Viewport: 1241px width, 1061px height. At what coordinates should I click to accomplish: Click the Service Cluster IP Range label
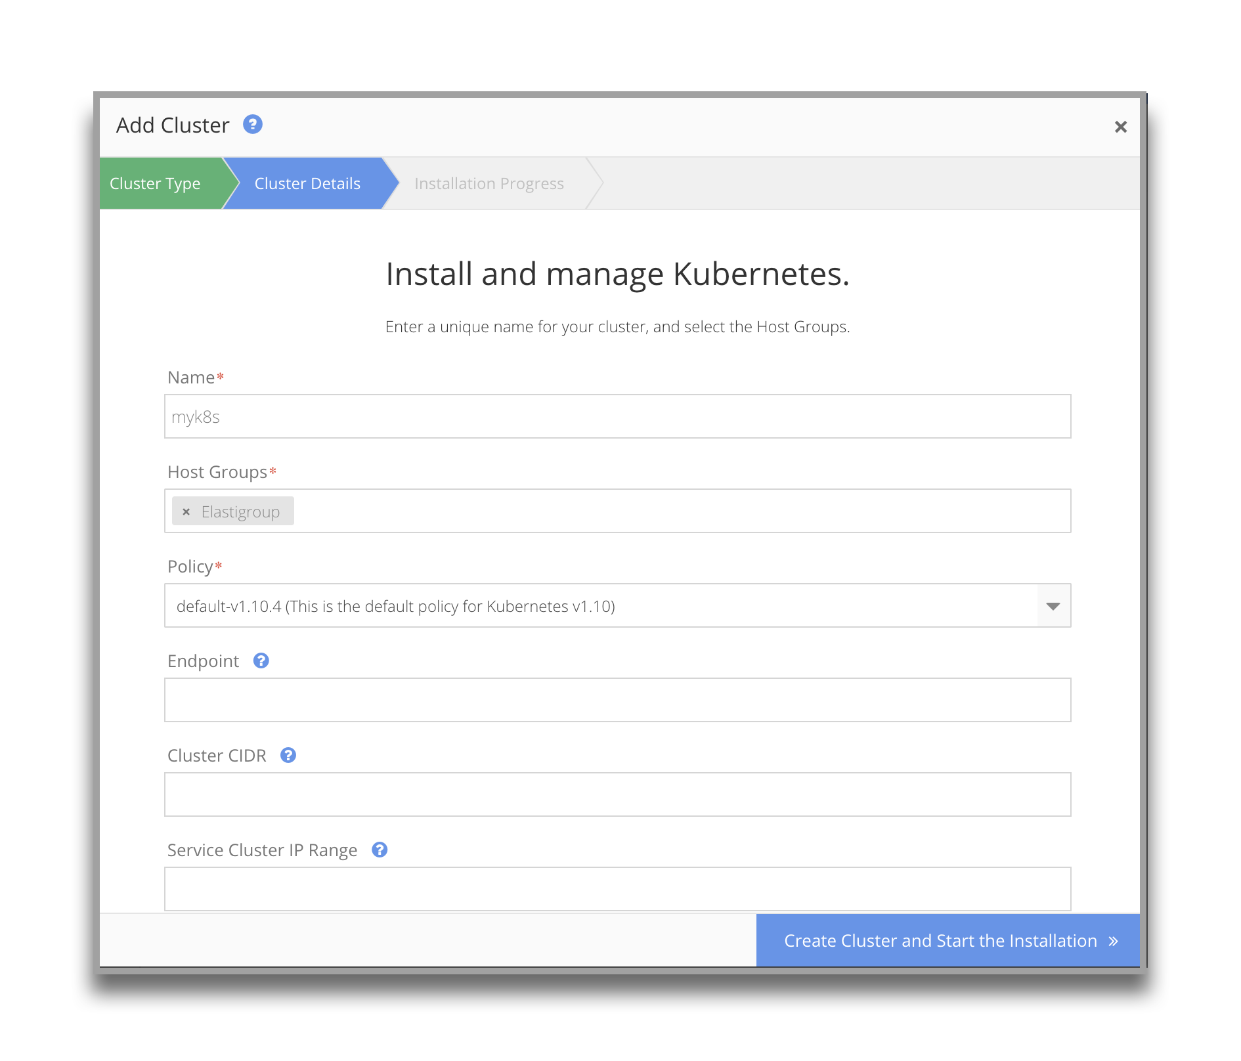[262, 850]
